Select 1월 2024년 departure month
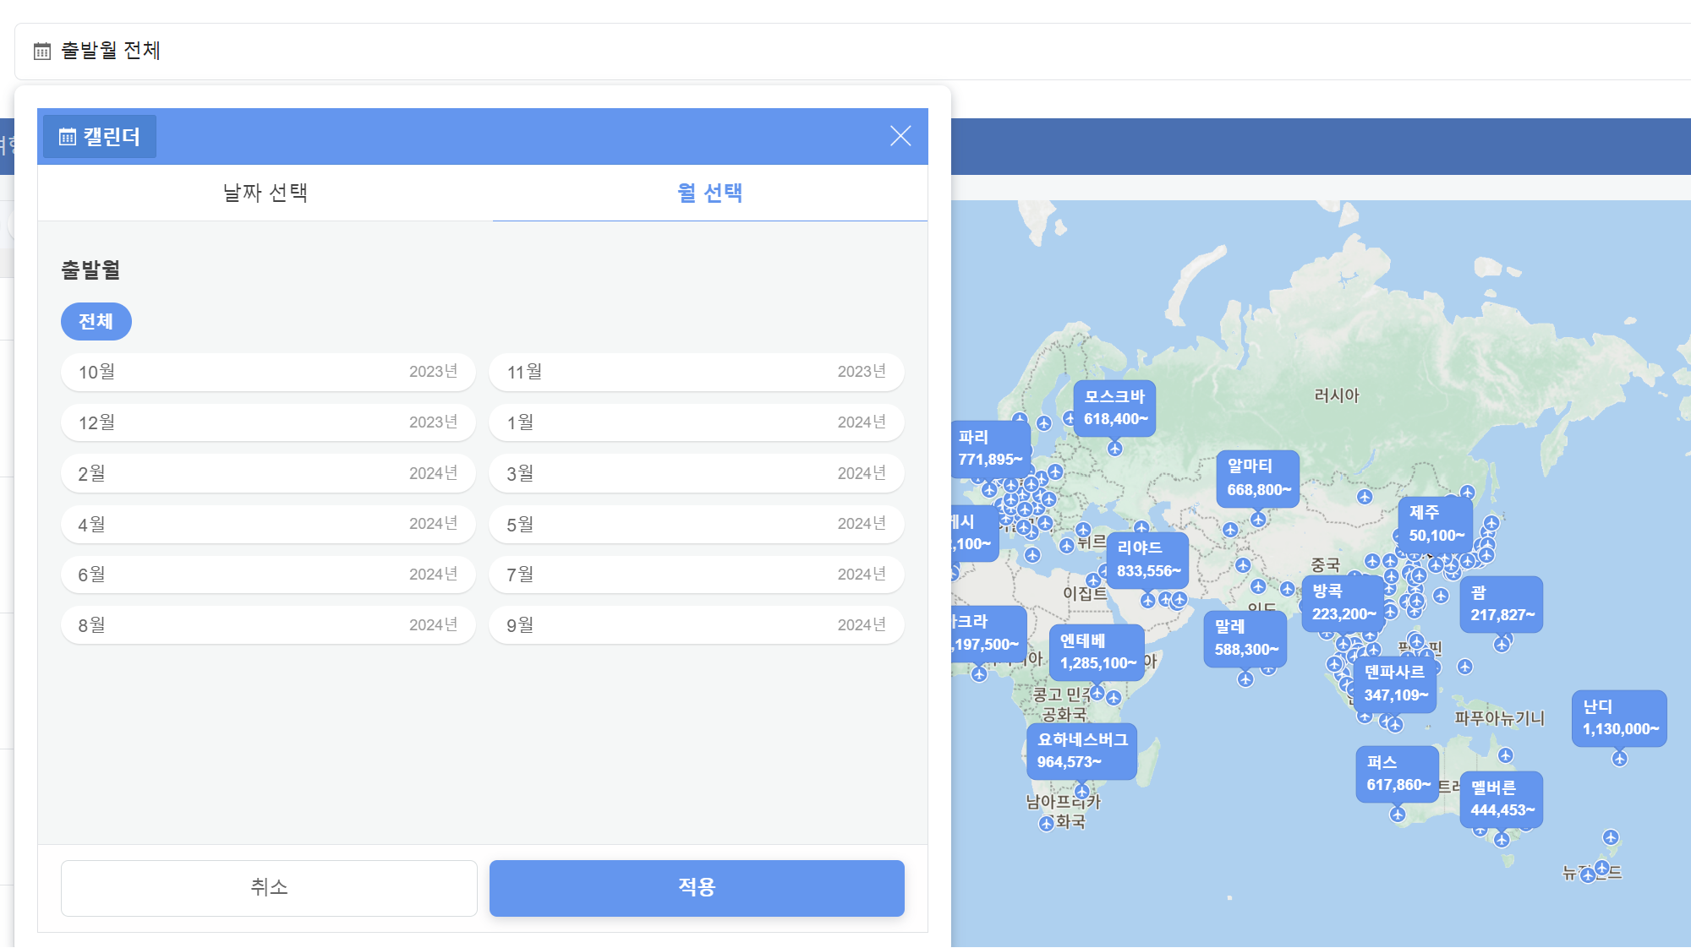 (x=696, y=422)
